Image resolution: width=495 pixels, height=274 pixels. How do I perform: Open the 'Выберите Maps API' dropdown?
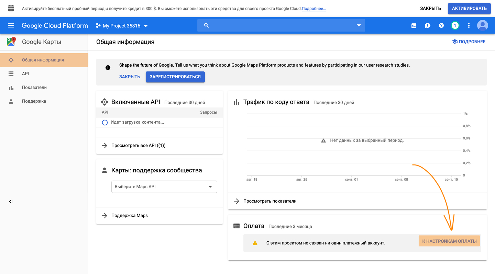coord(164,187)
